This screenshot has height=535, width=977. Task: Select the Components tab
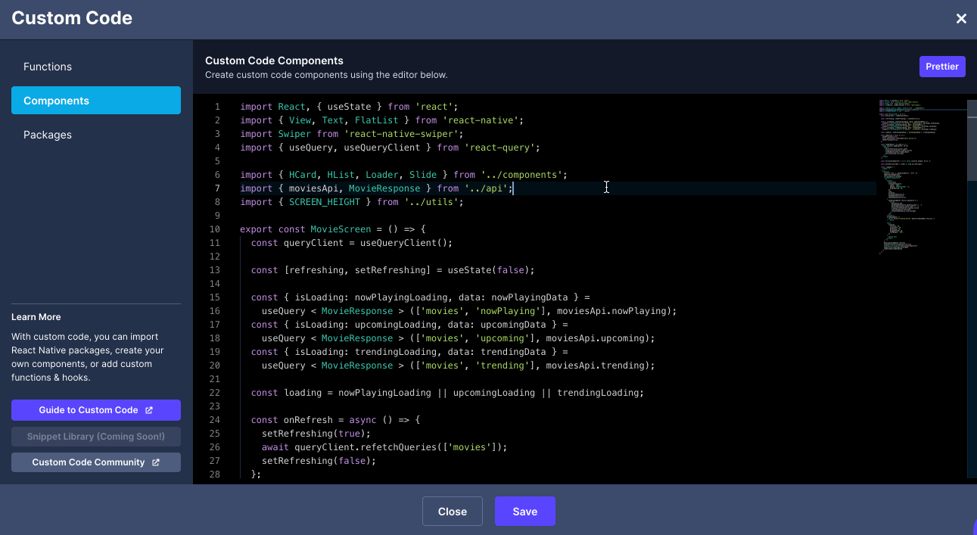[96, 101]
